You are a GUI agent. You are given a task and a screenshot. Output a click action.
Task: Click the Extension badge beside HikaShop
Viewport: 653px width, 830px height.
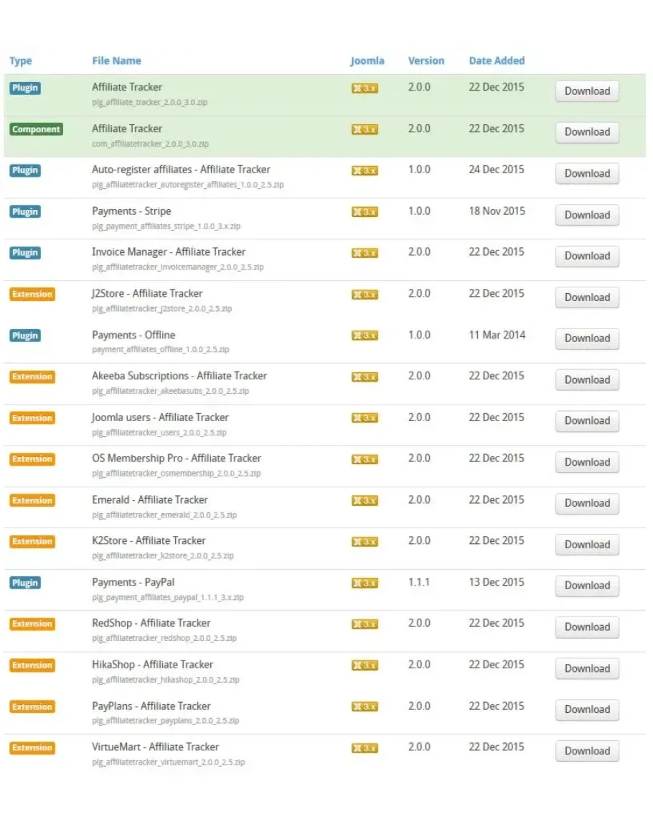point(32,665)
